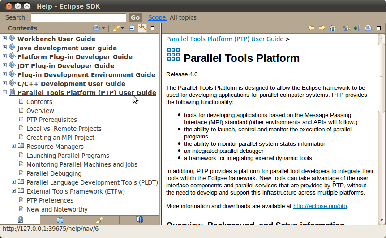
Task: Open the http://eclipse.org/ptp link
Action: 320,206
